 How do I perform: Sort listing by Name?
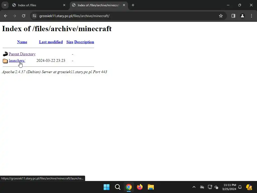tap(22, 42)
